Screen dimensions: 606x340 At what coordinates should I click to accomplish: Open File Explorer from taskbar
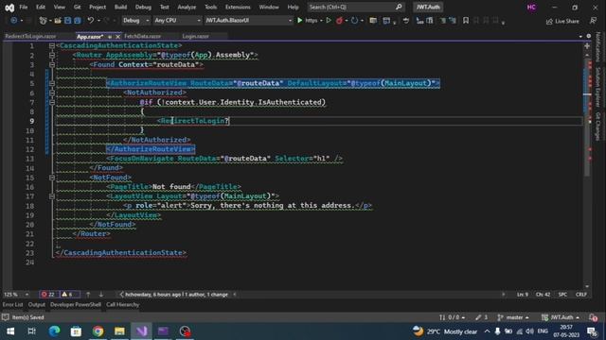click(x=119, y=331)
